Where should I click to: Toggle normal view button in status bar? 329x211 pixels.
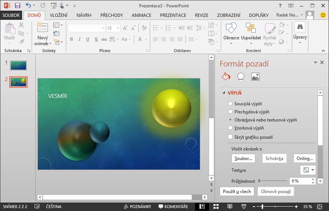click(x=202, y=207)
